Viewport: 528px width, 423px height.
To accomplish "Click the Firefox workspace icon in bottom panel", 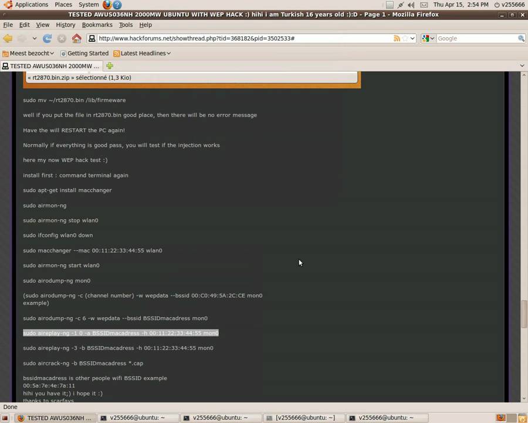I will point(501,418).
